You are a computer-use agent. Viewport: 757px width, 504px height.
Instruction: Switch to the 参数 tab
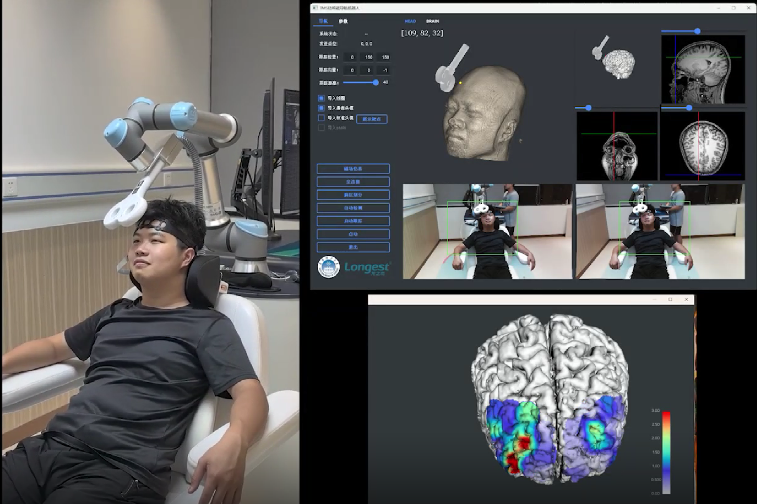click(x=343, y=21)
